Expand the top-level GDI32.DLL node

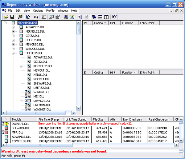[13, 36]
